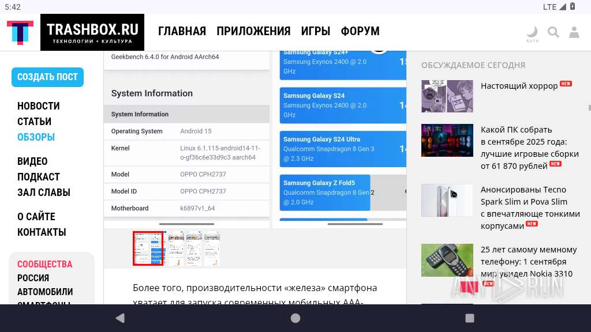The height and width of the screenshot is (332, 591).
Task: Click the Geekbench 6.4.0 for Android text
Action: 165,57
